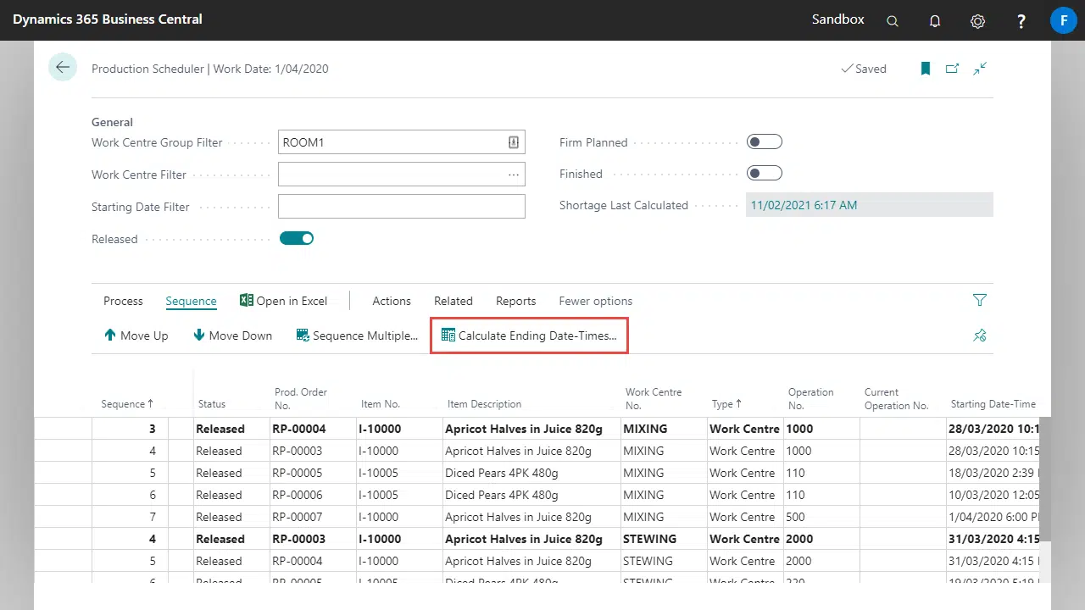Click the Calculate Ending Date-Times icon
This screenshot has width=1085, height=610.
[x=448, y=335]
